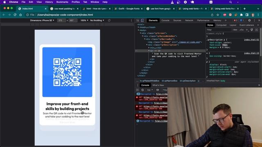
Task: Switch to the Memory tab
Action: click(x=217, y=20)
